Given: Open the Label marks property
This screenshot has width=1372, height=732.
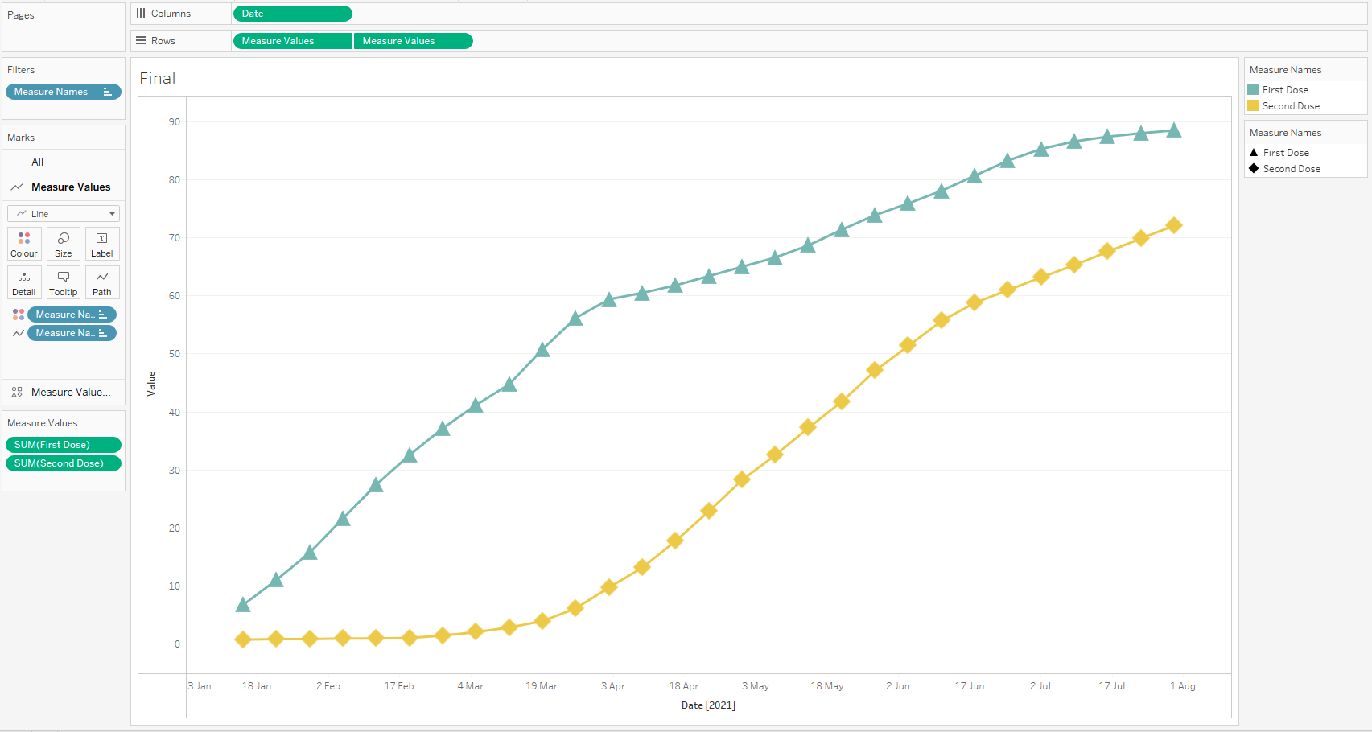Looking at the screenshot, I should point(102,243).
